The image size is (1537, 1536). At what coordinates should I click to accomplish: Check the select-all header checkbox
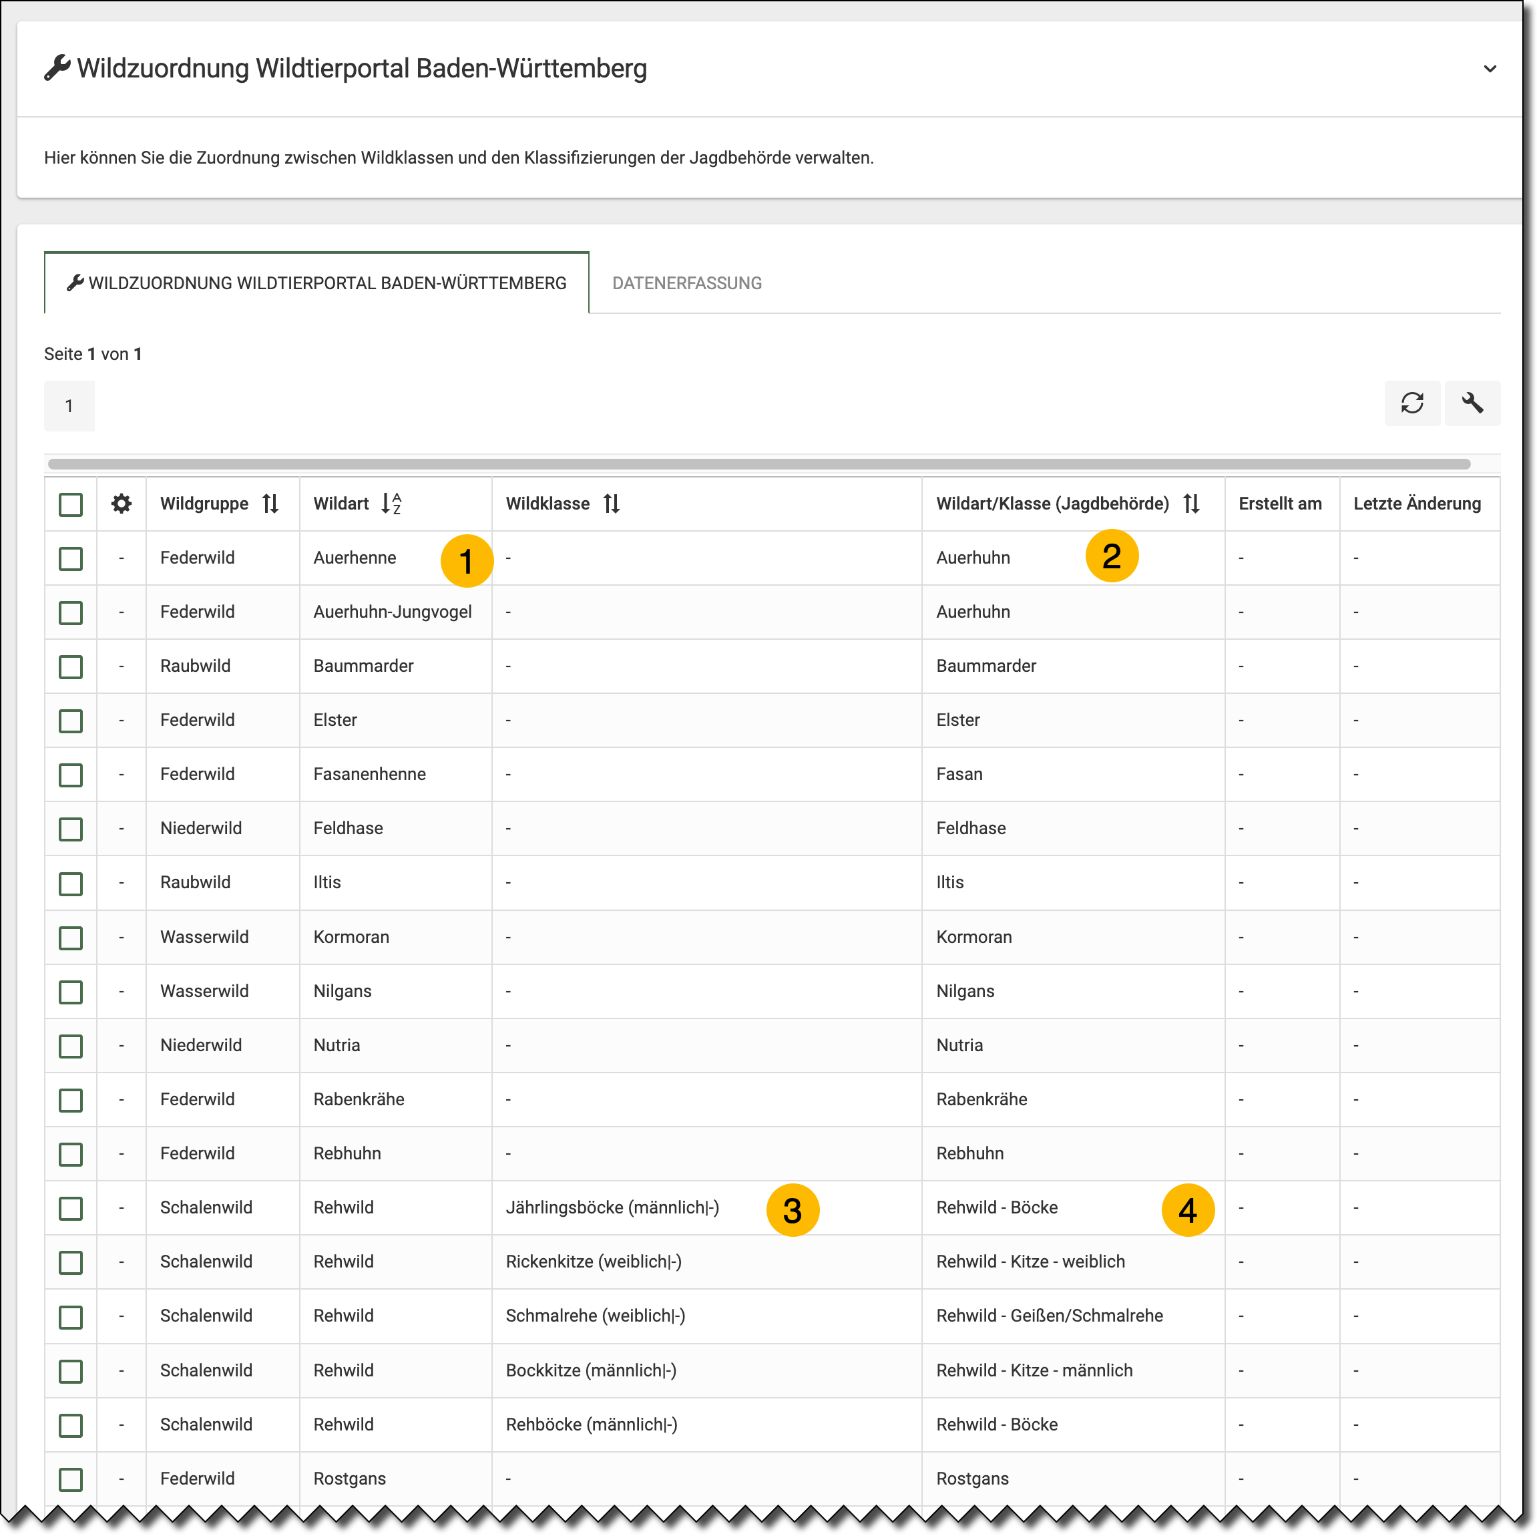(x=71, y=504)
